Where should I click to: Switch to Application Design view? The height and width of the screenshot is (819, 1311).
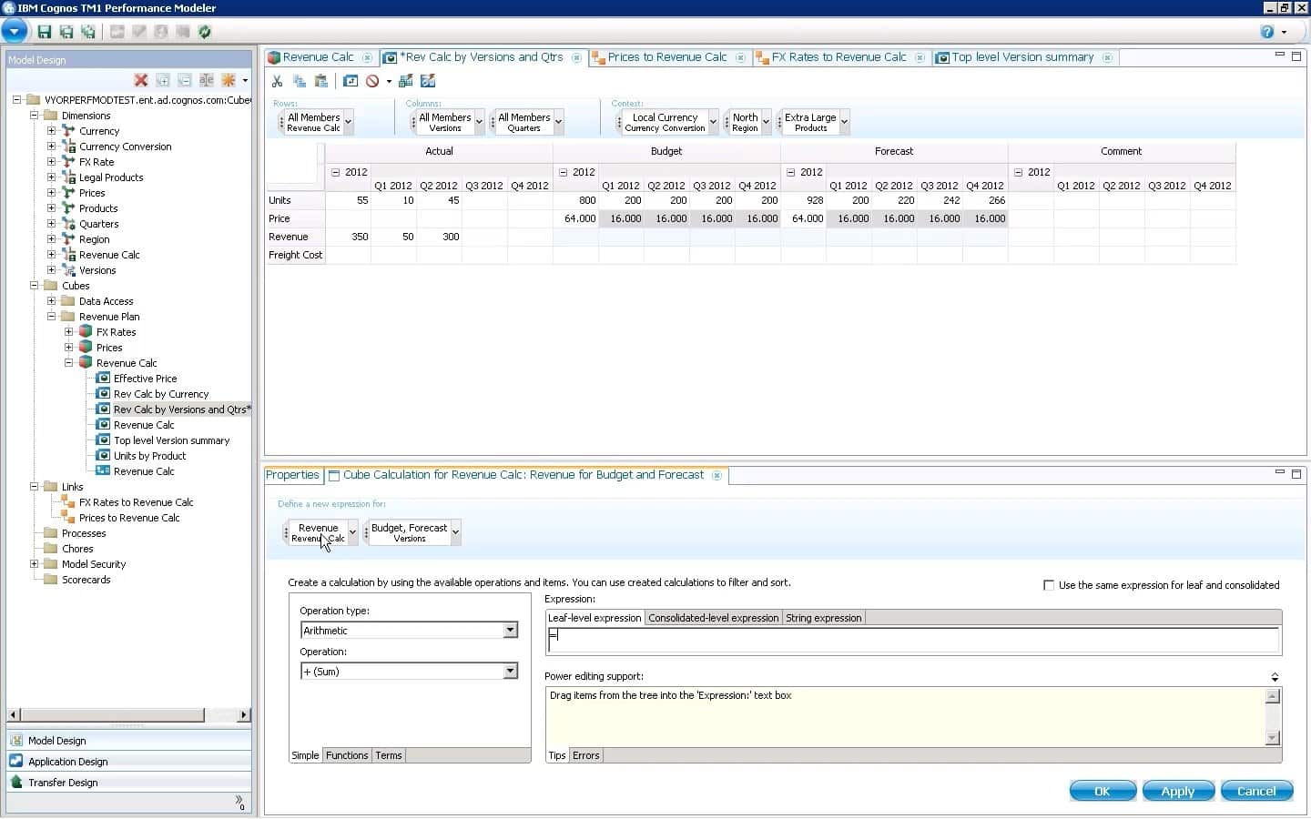pyautogui.click(x=66, y=761)
